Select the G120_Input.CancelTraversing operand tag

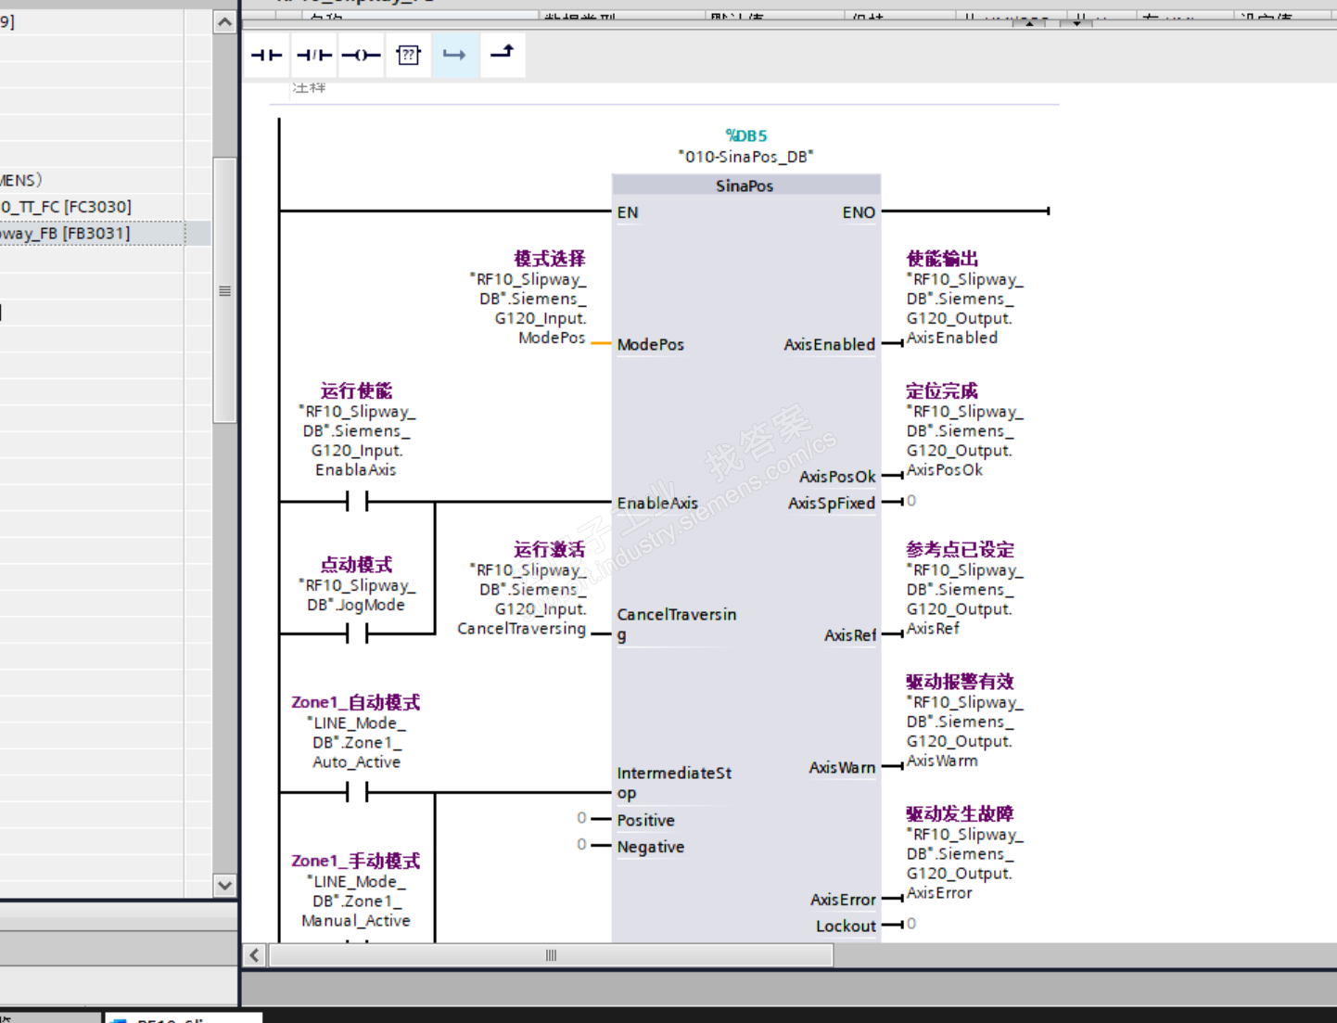(x=522, y=600)
